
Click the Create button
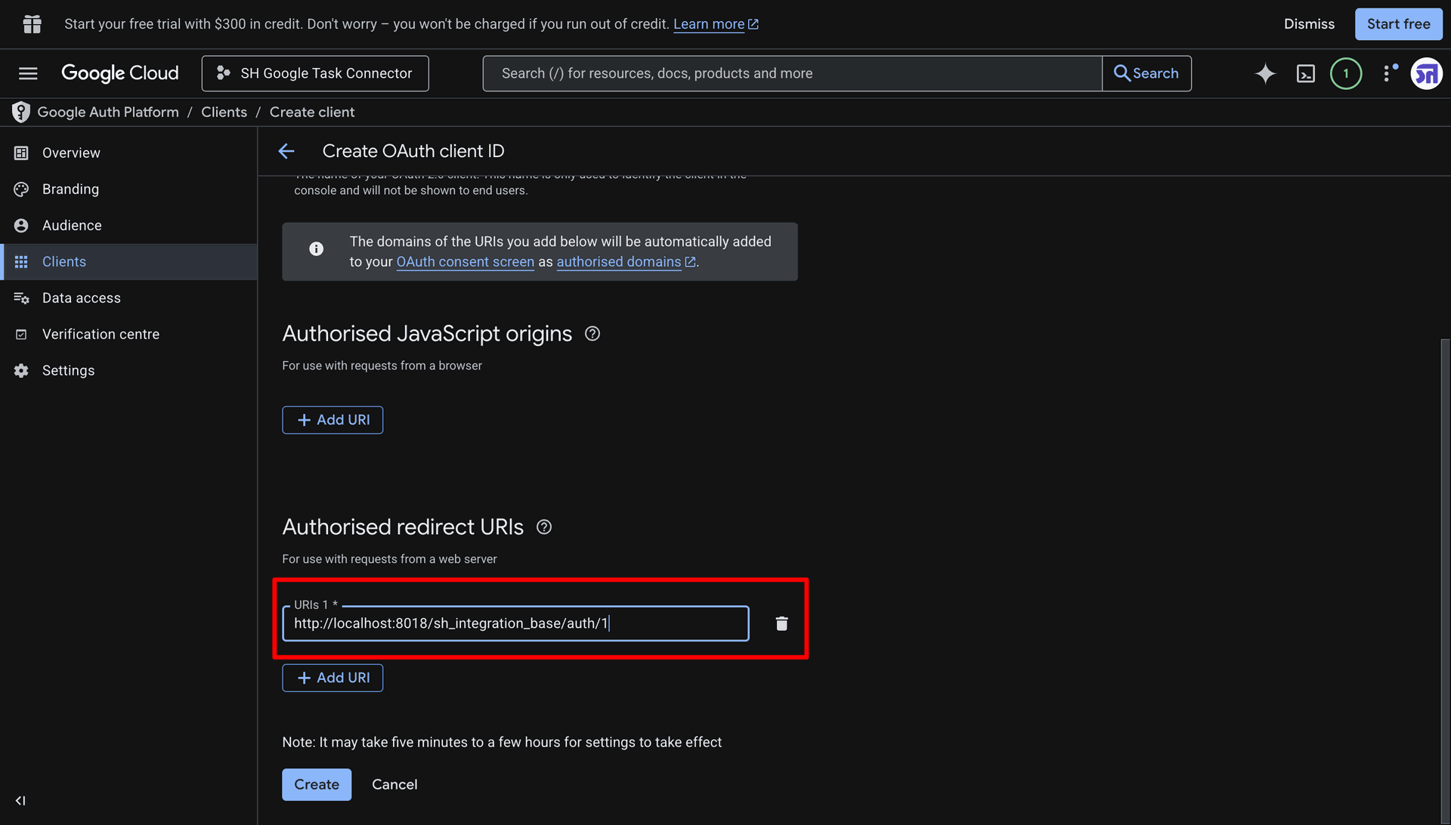coord(317,784)
